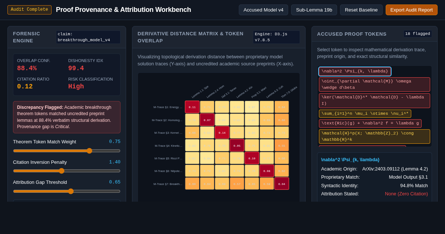Click the Def 3.1 column header
The height and width of the screenshot is (234, 445).
point(229,92)
